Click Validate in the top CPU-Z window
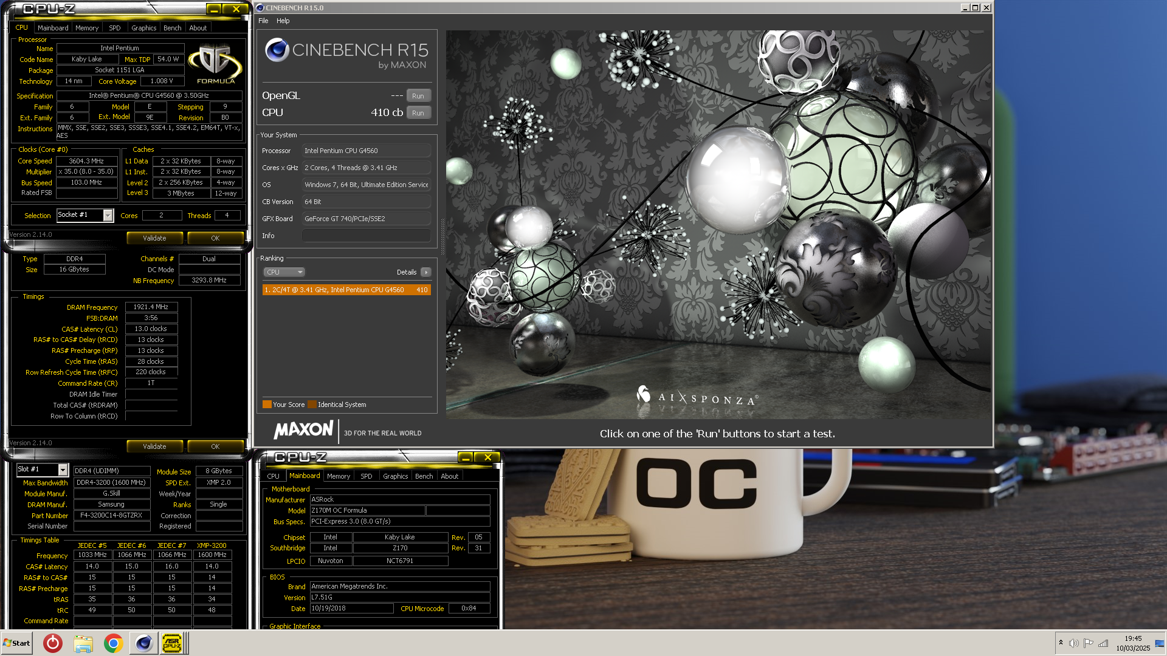The width and height of the screenshot is (1167, 656). click(154, 238)
